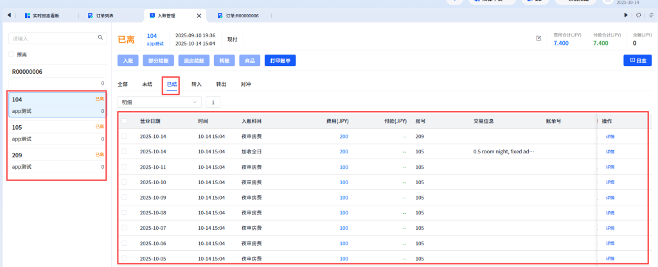Click the refresh icon in tab bar
The width and height of the screenshot is (658, 267).
coord(638,15)
